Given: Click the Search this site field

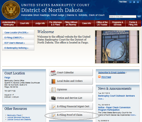Looking at the screenshot, I should pos(123,17).
